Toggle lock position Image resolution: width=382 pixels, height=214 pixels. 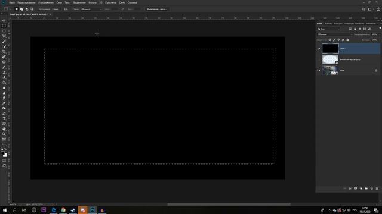[x=338, y=40]
